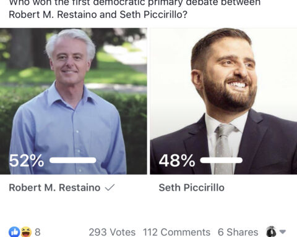Click the 52% percentage label
This screenshot has height=237, width=297.
click(x=27, y=160)
